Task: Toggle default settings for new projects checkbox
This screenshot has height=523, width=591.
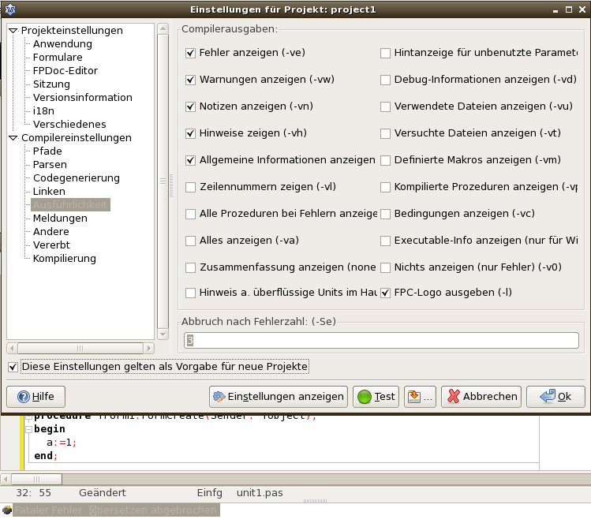Action: 13,367
